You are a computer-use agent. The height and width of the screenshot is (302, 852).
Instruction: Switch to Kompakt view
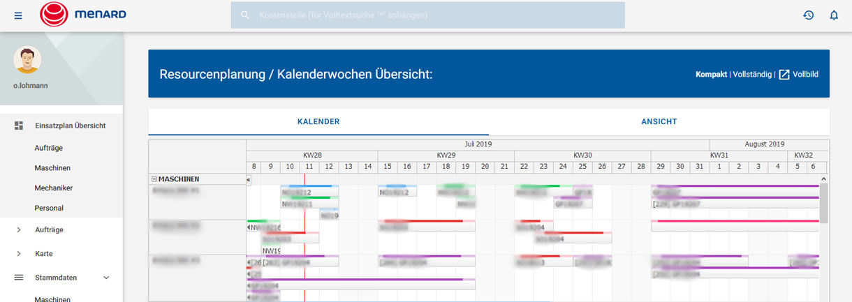711,74
